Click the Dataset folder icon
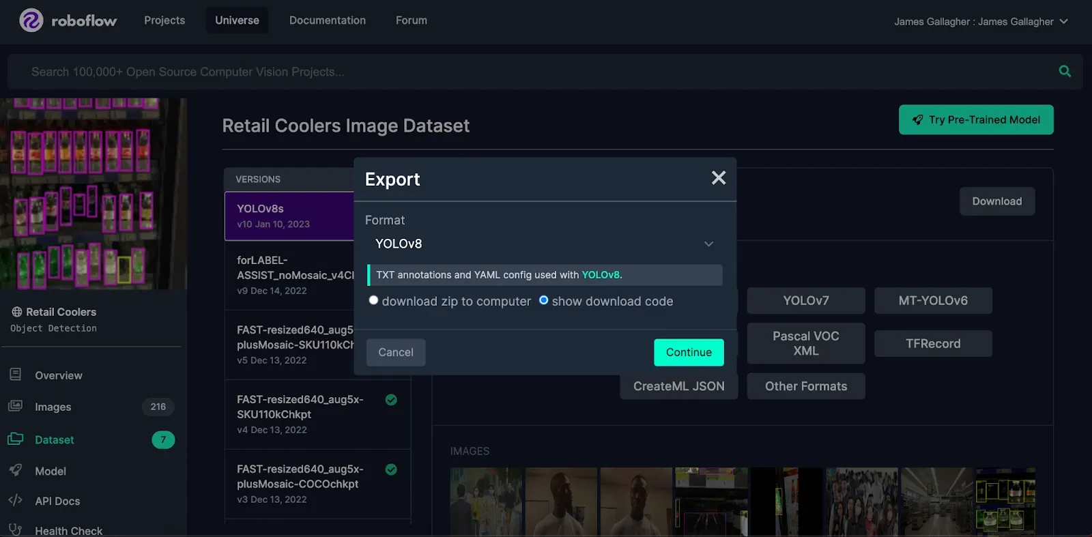 click(15, 439)
